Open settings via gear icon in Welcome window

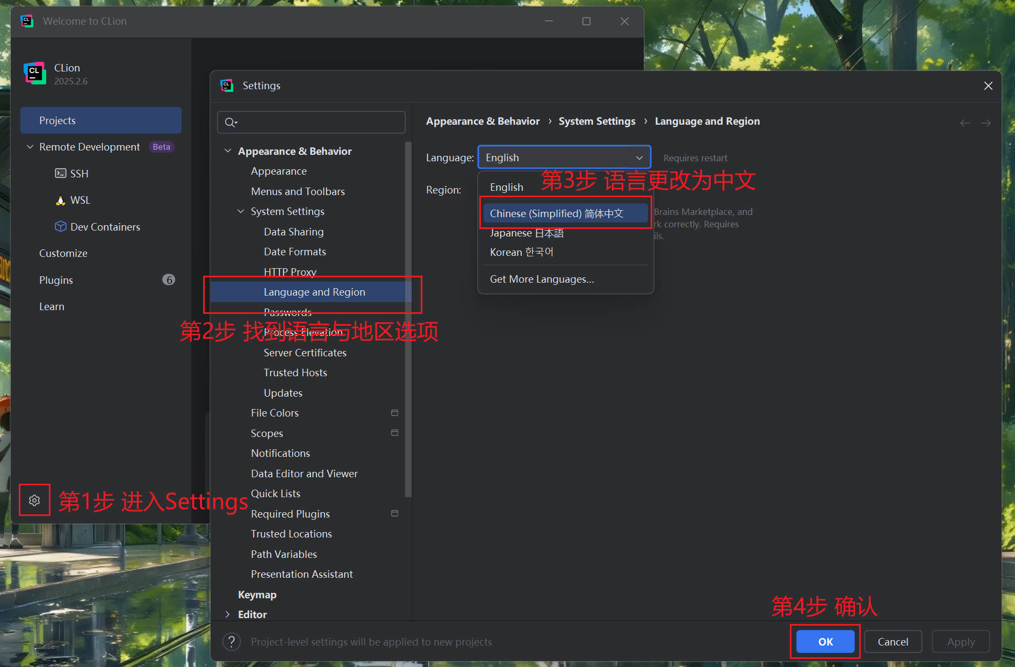tap(34, 500)
